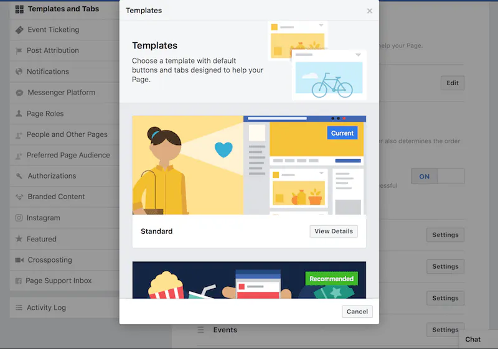Go to Authorizations settings
Image resolution: width=498 pixels, height=349 pixels.
[x=65, y=176]
